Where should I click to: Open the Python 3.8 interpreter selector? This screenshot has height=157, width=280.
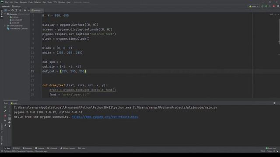click(271, 151)
